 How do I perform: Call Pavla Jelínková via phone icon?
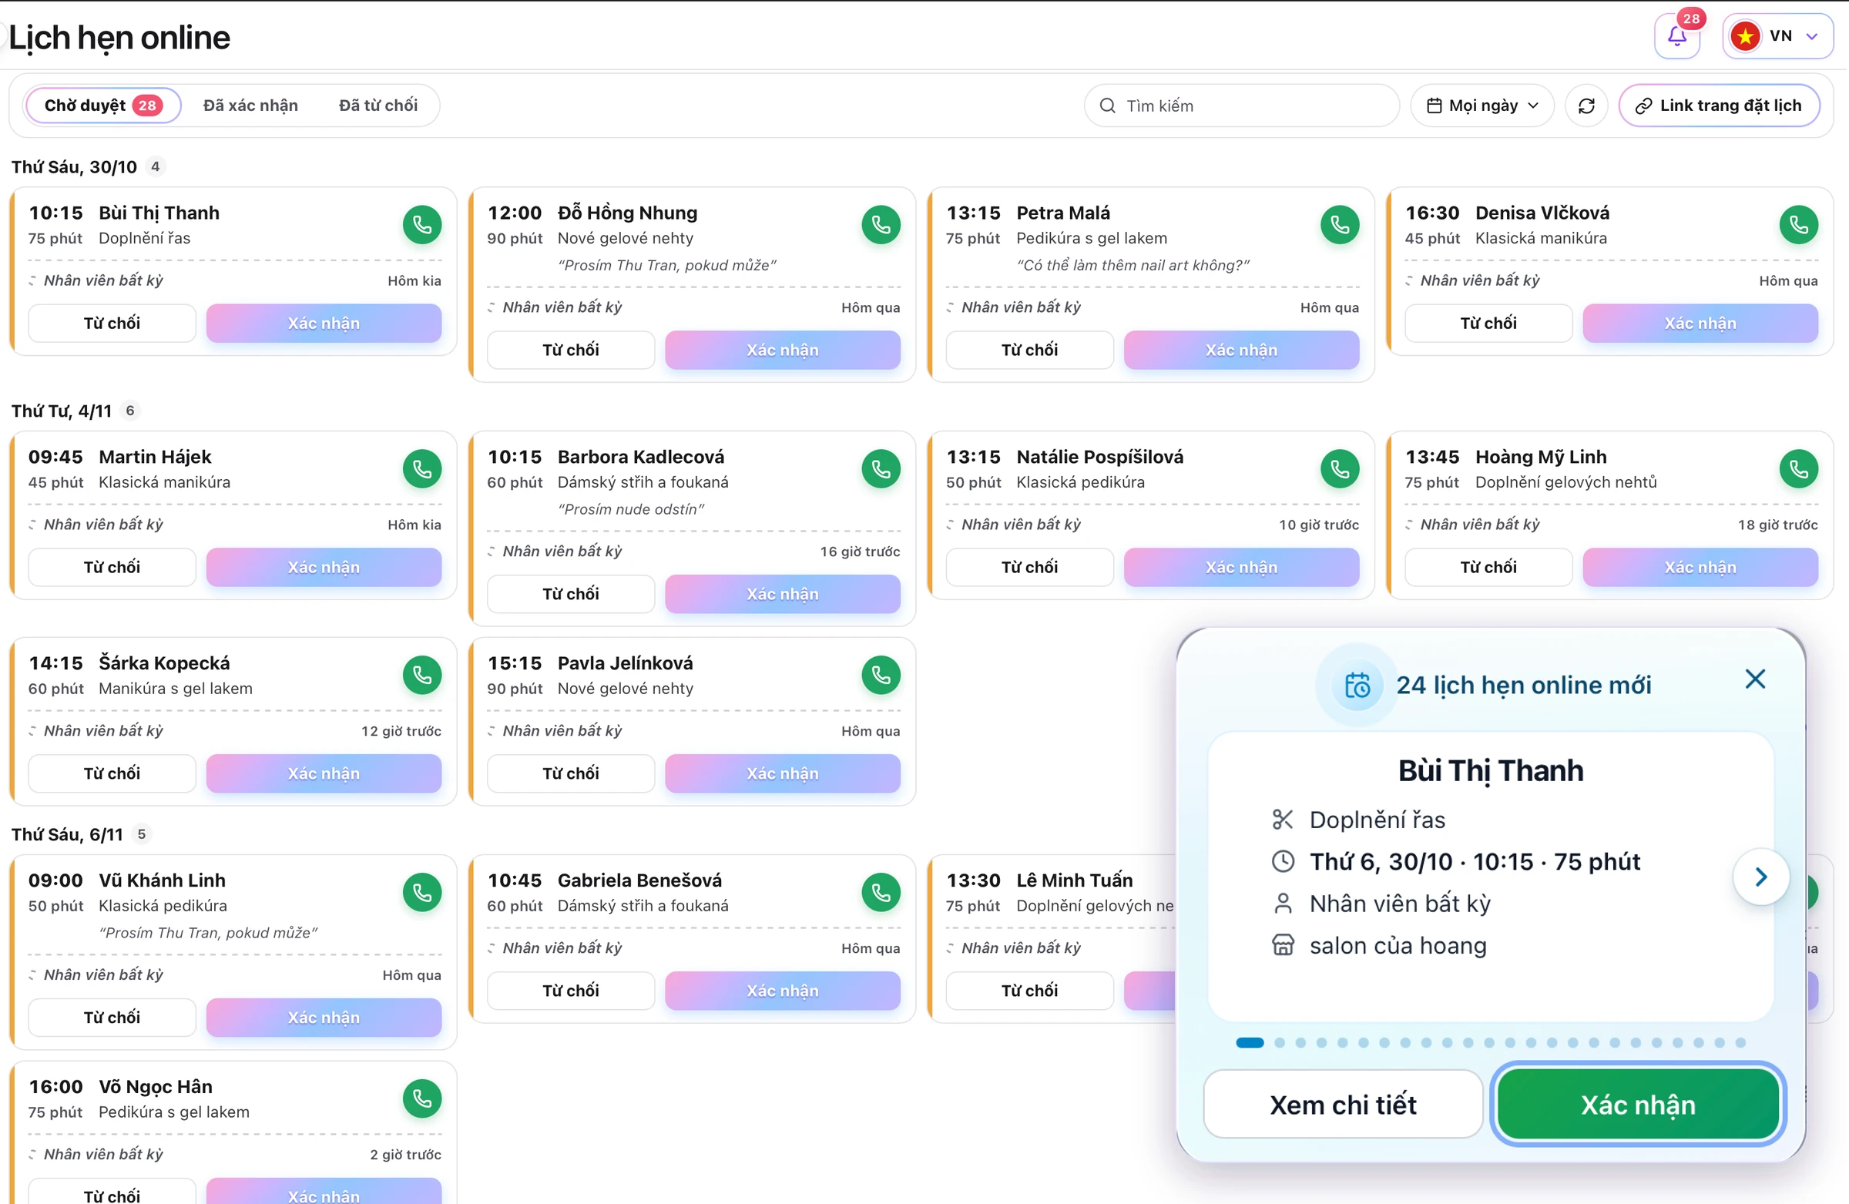tap(881, 676)
